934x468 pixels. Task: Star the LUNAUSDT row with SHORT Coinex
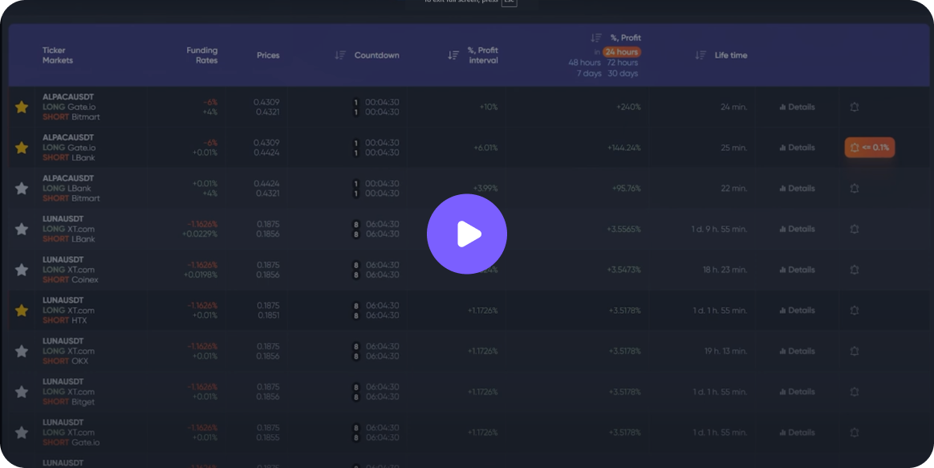click(22, 270)
